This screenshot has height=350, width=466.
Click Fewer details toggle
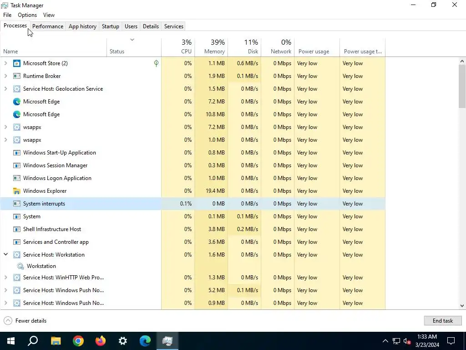click(x=25, y=320)
